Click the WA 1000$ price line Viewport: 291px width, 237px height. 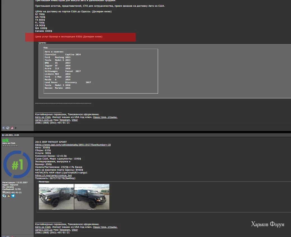pyautogui.click(x=41, y=28)
